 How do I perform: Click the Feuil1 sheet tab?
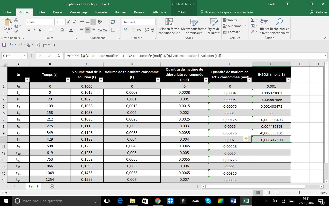pos(33,186)
